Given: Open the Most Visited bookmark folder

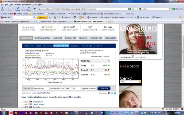Looking at the screenshot, I should click(7, 14).
